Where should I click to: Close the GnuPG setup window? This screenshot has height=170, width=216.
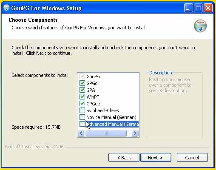coord(208,8)
